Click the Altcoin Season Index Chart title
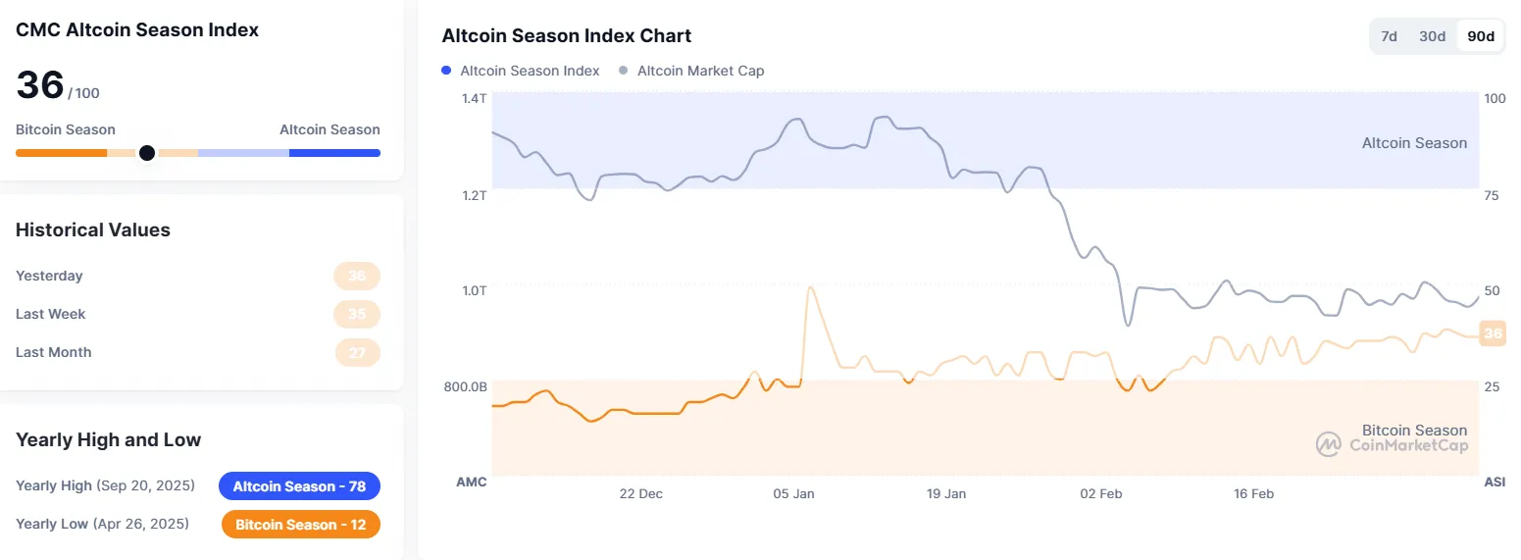 pos(566,36)
